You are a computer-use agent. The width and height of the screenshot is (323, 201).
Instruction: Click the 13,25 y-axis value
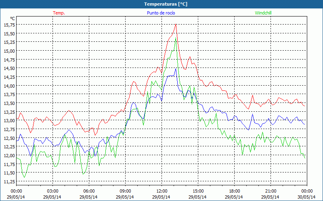pyautogui.click(x=9, y=112)
